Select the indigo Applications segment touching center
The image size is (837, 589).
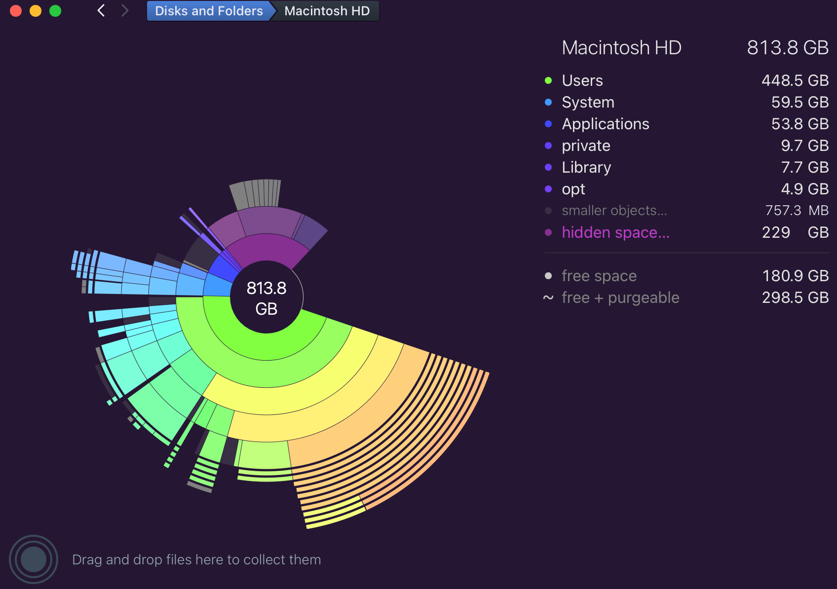225,269
